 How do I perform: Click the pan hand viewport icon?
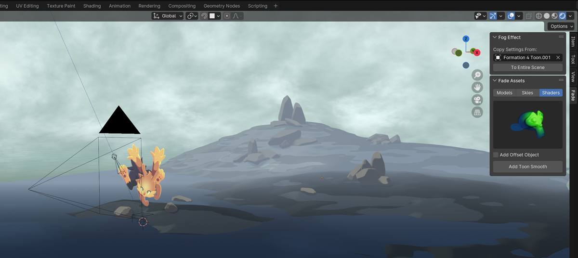pyautogui.click(x=477, y=88)
